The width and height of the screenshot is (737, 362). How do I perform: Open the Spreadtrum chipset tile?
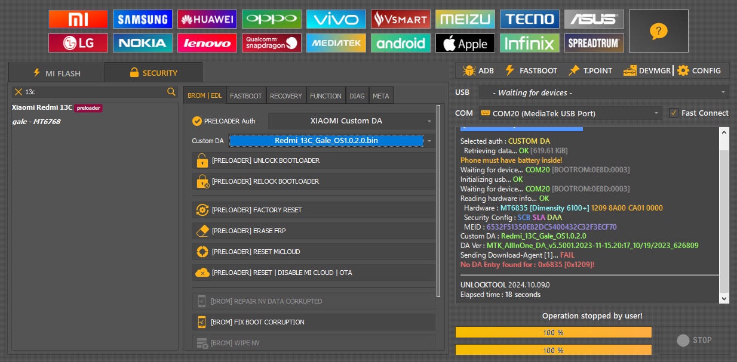(594, 43)
